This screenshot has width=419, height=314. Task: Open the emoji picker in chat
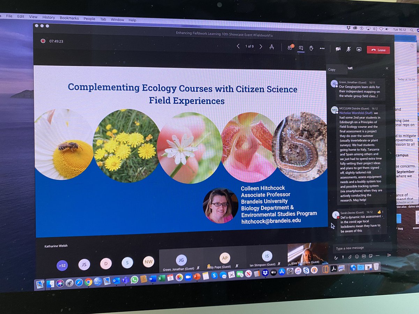click(x=357, y=256)
